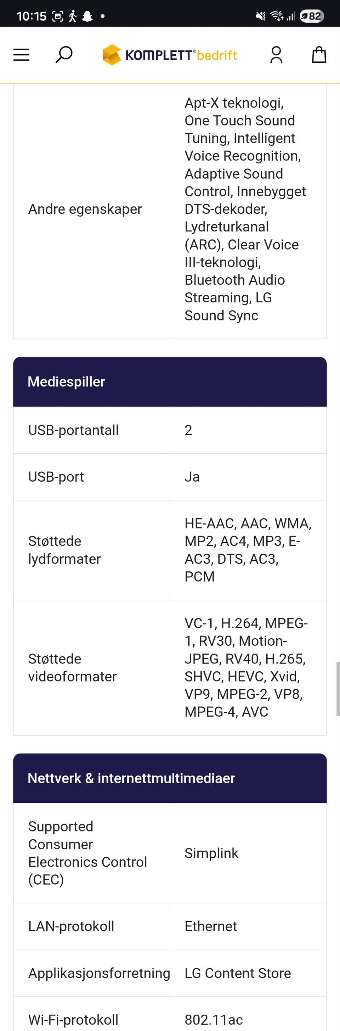Collapse the Nettverk & internettmultimediaer header

click(170, 778)
